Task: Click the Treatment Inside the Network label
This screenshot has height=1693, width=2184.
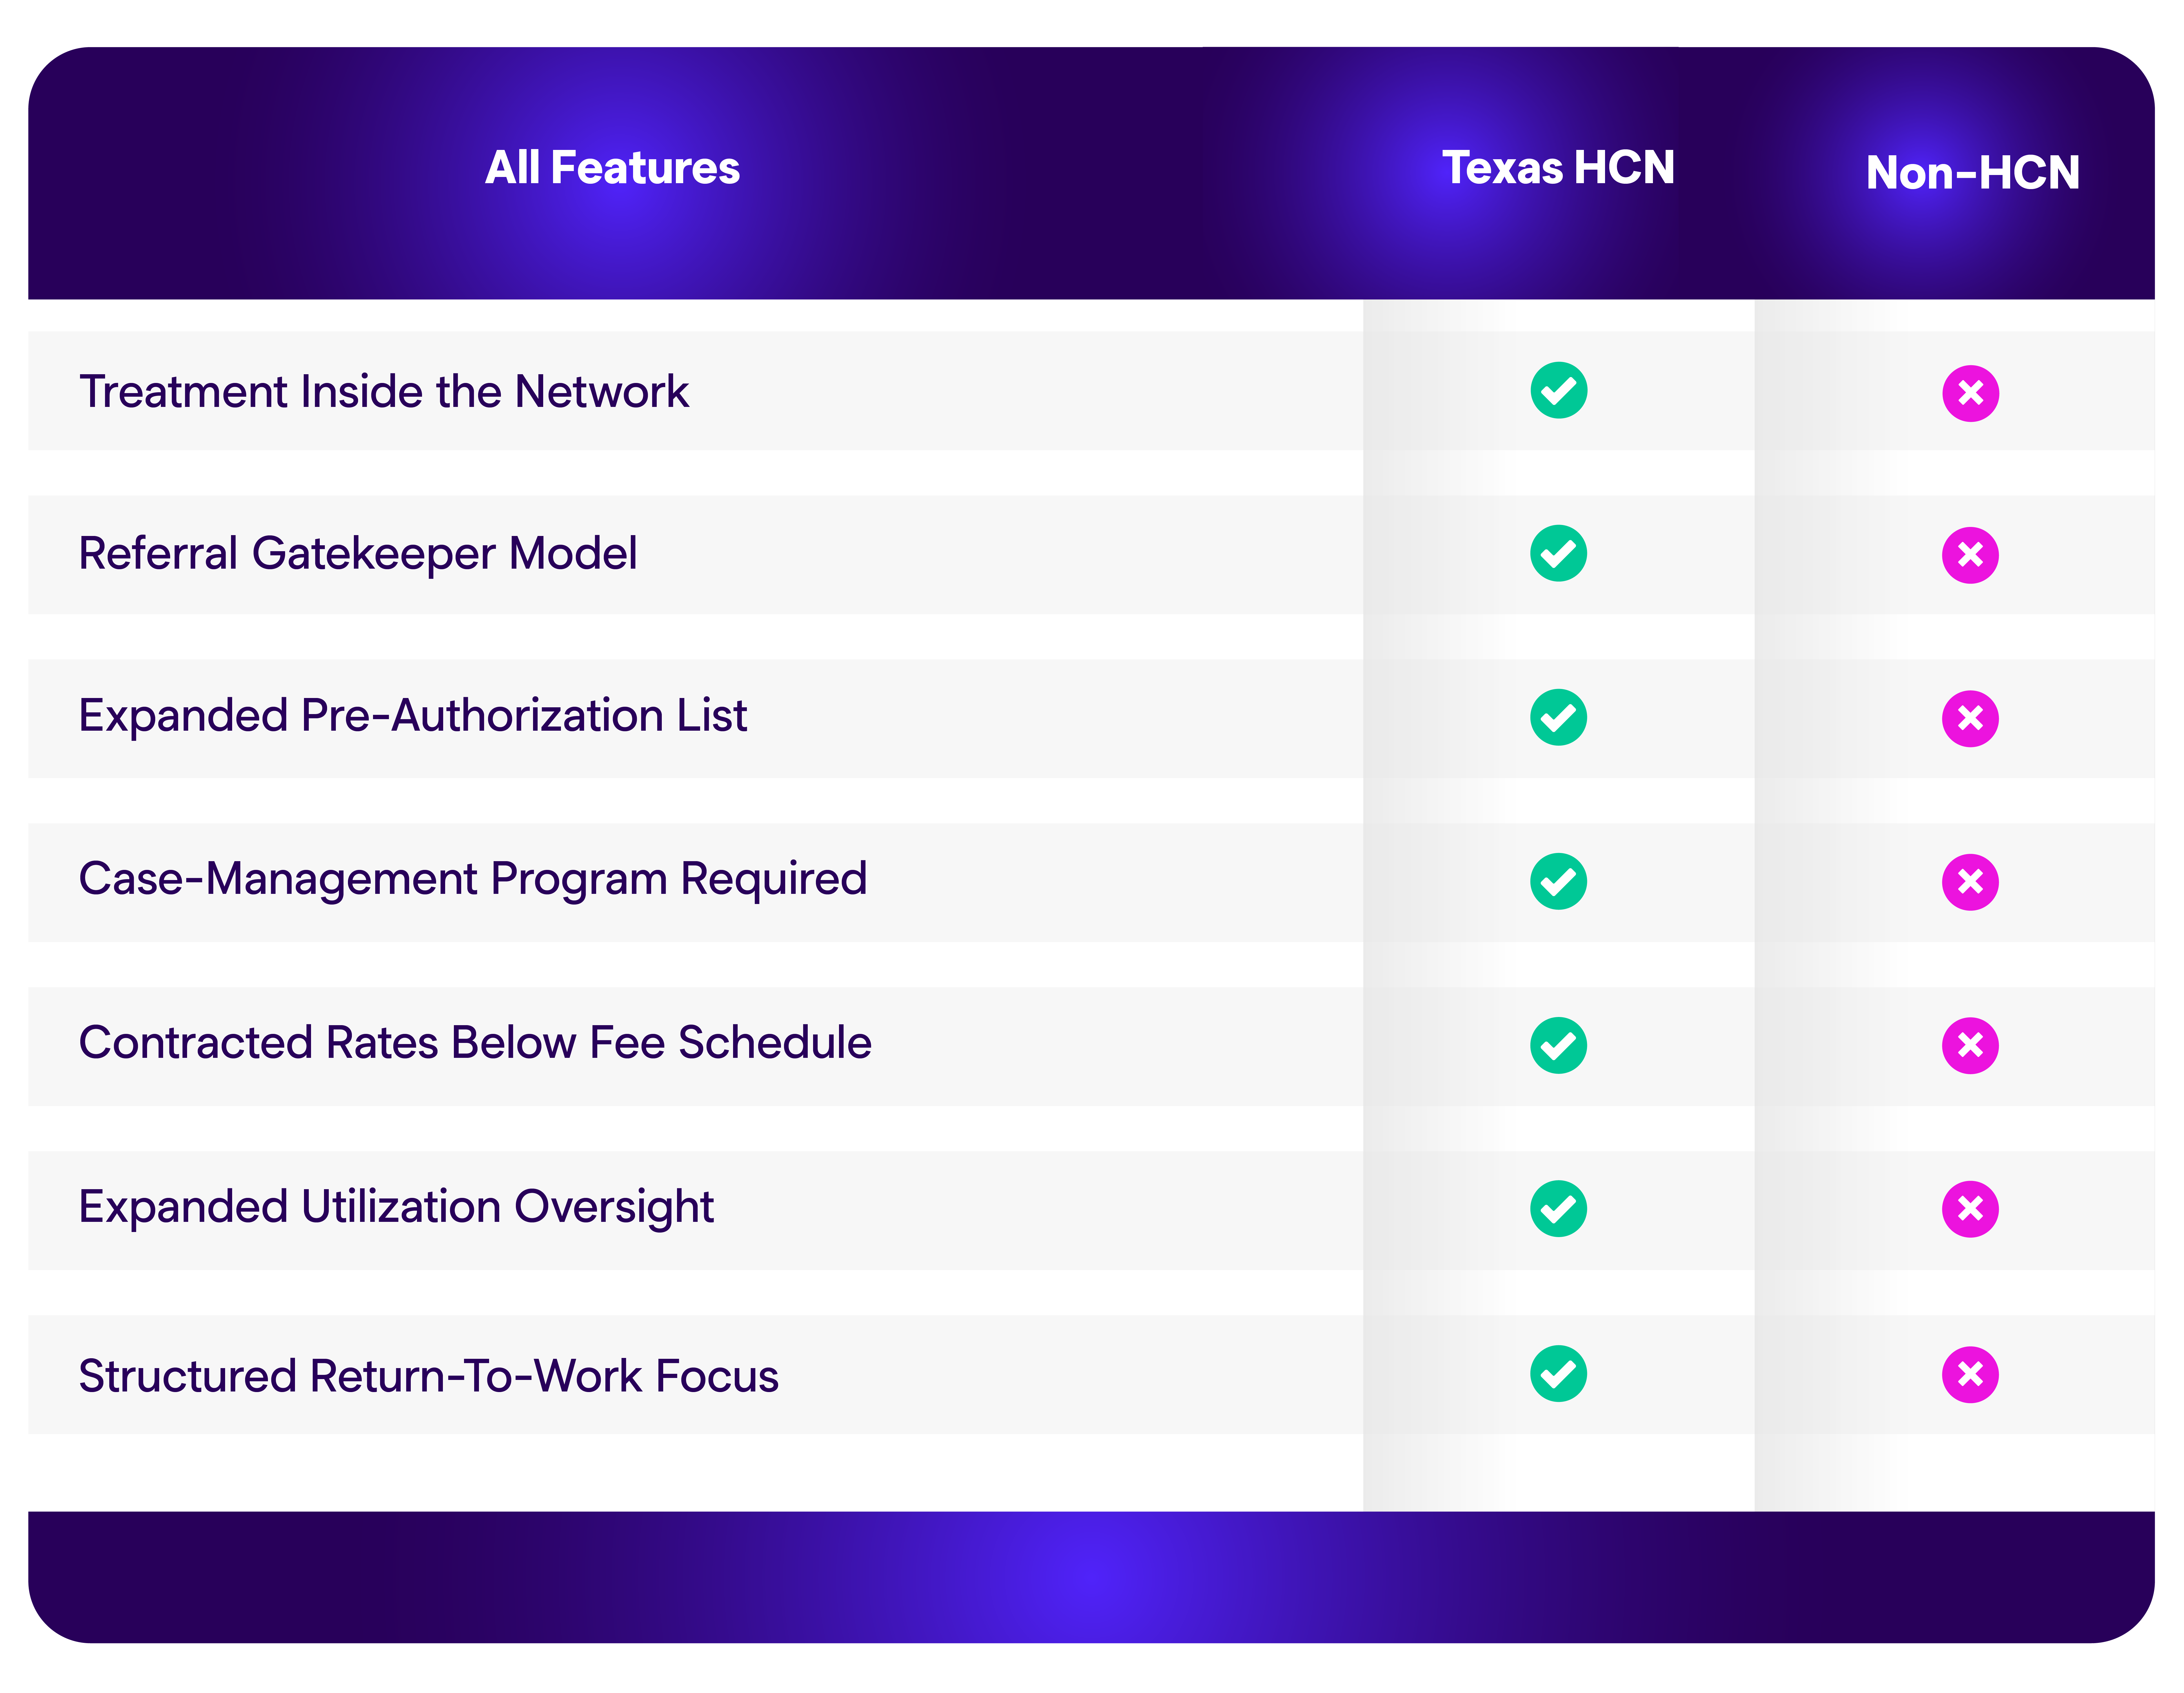Action: (x=384, y=391)
